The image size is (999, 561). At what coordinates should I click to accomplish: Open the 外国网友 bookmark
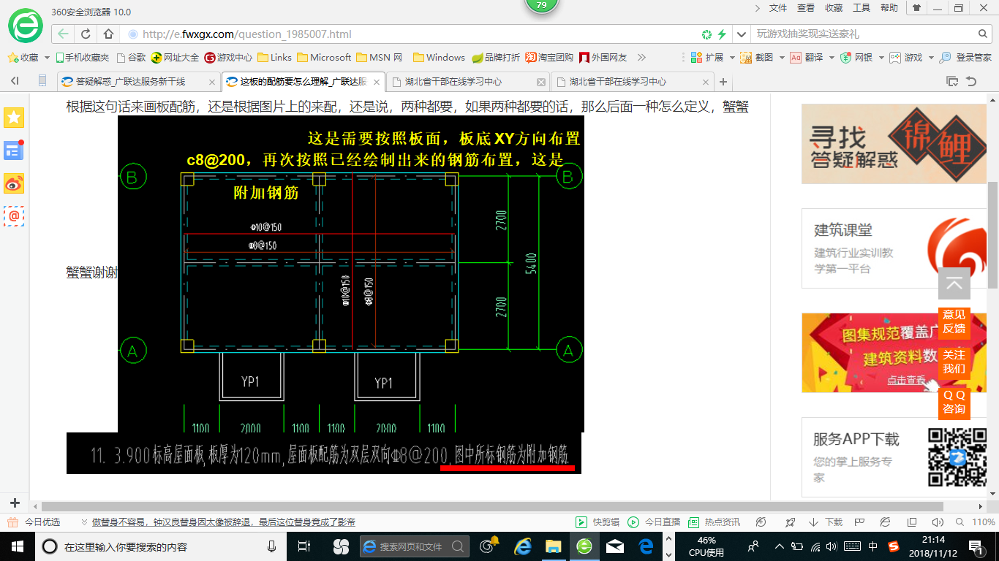pyautogui.click(x=603, y=57)
